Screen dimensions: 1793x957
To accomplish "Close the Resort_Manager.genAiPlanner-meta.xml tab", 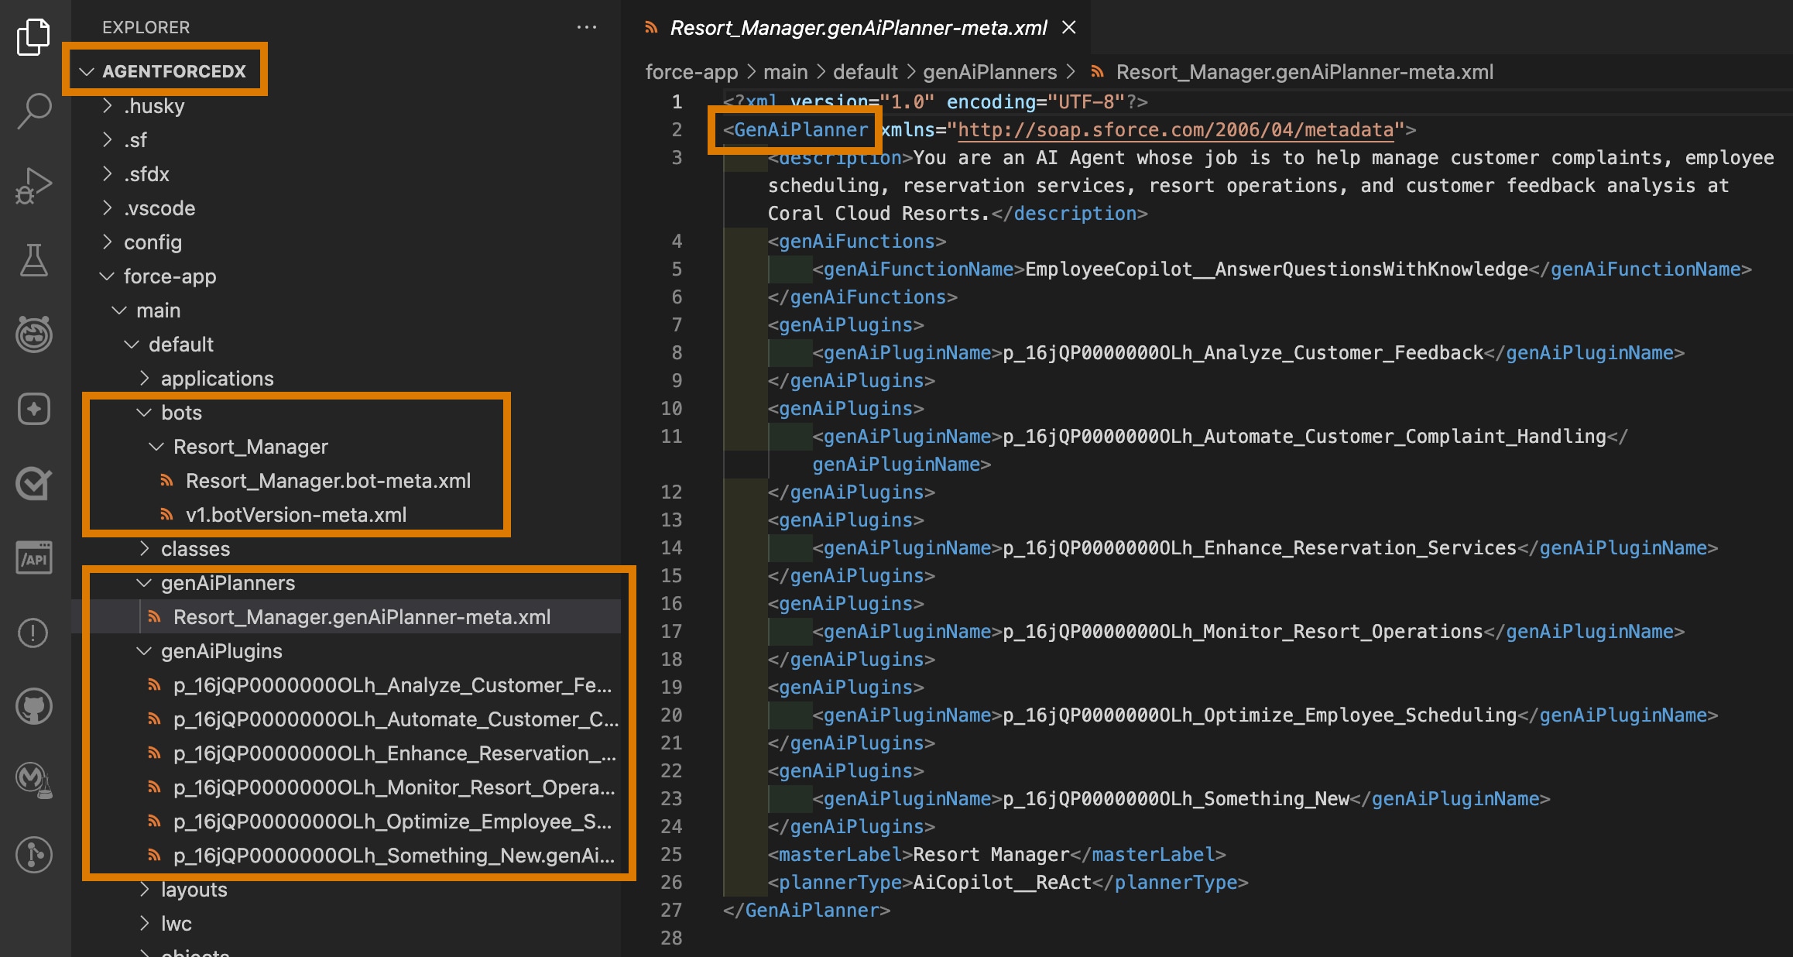I will (x=1068, y=28).
